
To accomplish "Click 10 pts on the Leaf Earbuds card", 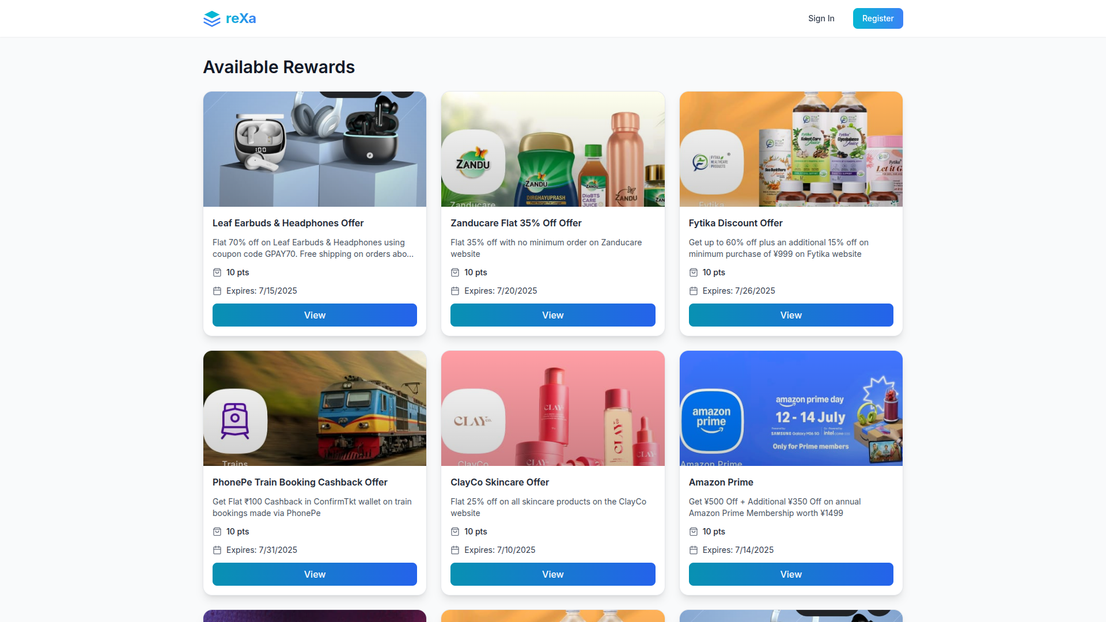I will [x=238, y=272].
